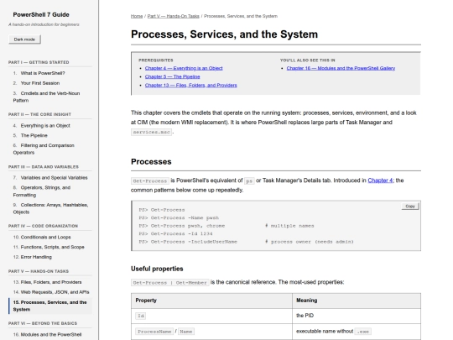
Task: Open Collections: Arrays, Hashtables, Objects chapter
Action: point(50,208)
